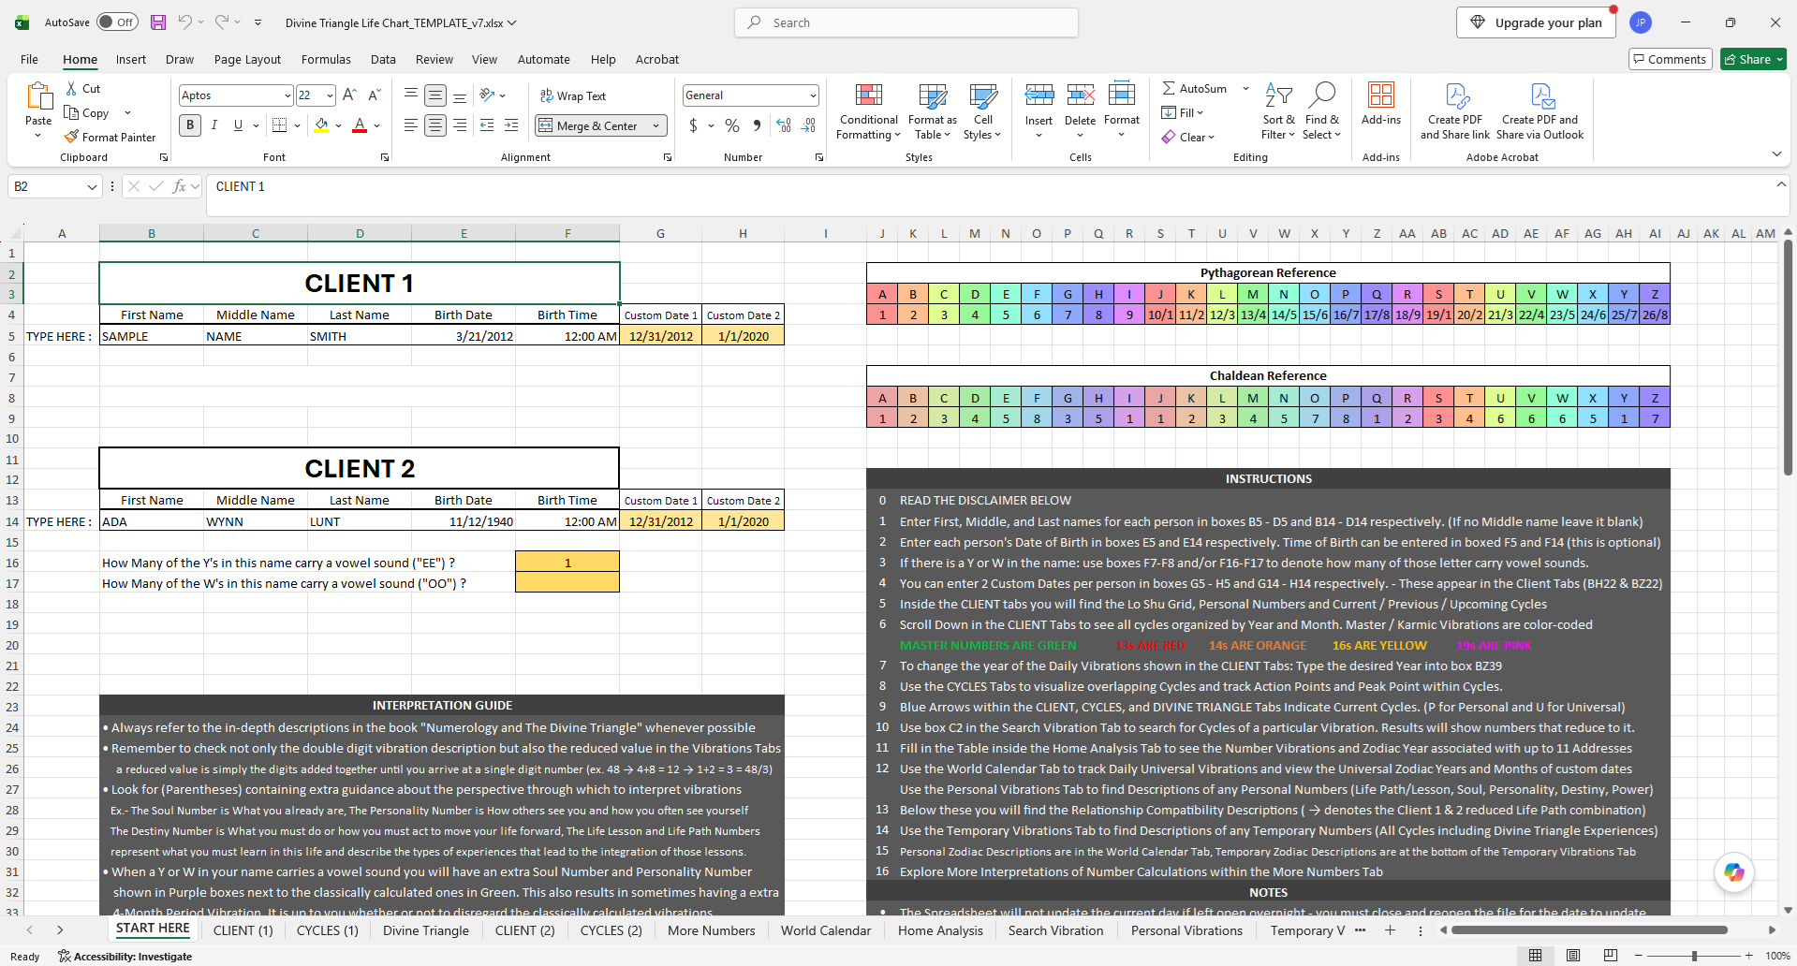Toggle Wrap Text on
Image resolution: width=1797 pixels, height=966 pixels.
pos(573,95)
